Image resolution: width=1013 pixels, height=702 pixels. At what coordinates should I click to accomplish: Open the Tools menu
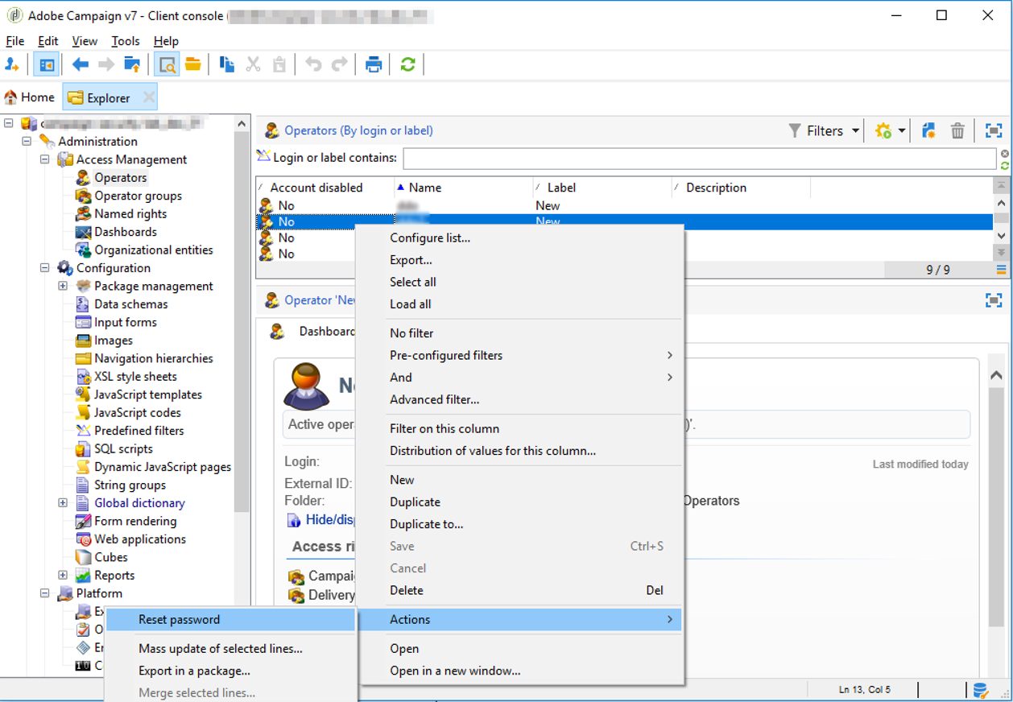126,41
